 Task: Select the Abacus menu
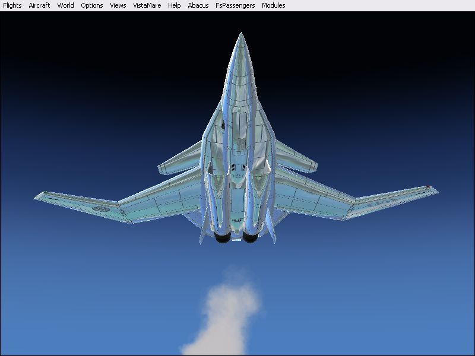pyautogui.click(x=198, y=5)
